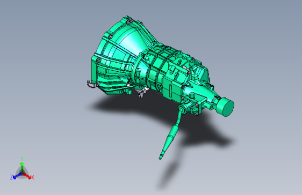Select the gear shift lever
The image size is (302, 195).
click(x=171, y=134)
